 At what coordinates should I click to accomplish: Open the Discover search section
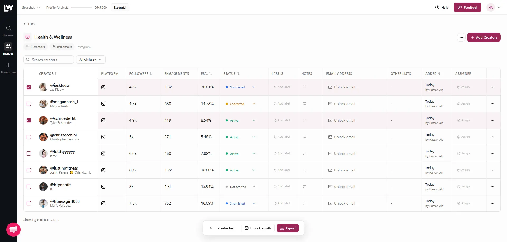pos(8,31)
